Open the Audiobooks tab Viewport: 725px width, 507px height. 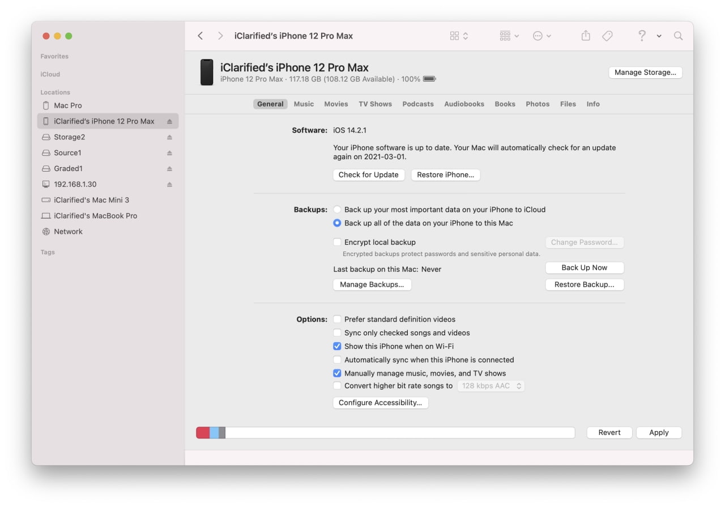(464, 104)
